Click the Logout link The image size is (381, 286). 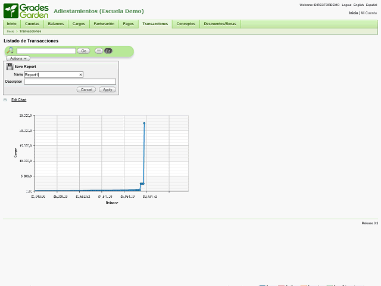pyautogui.click(x=346, y=5)
